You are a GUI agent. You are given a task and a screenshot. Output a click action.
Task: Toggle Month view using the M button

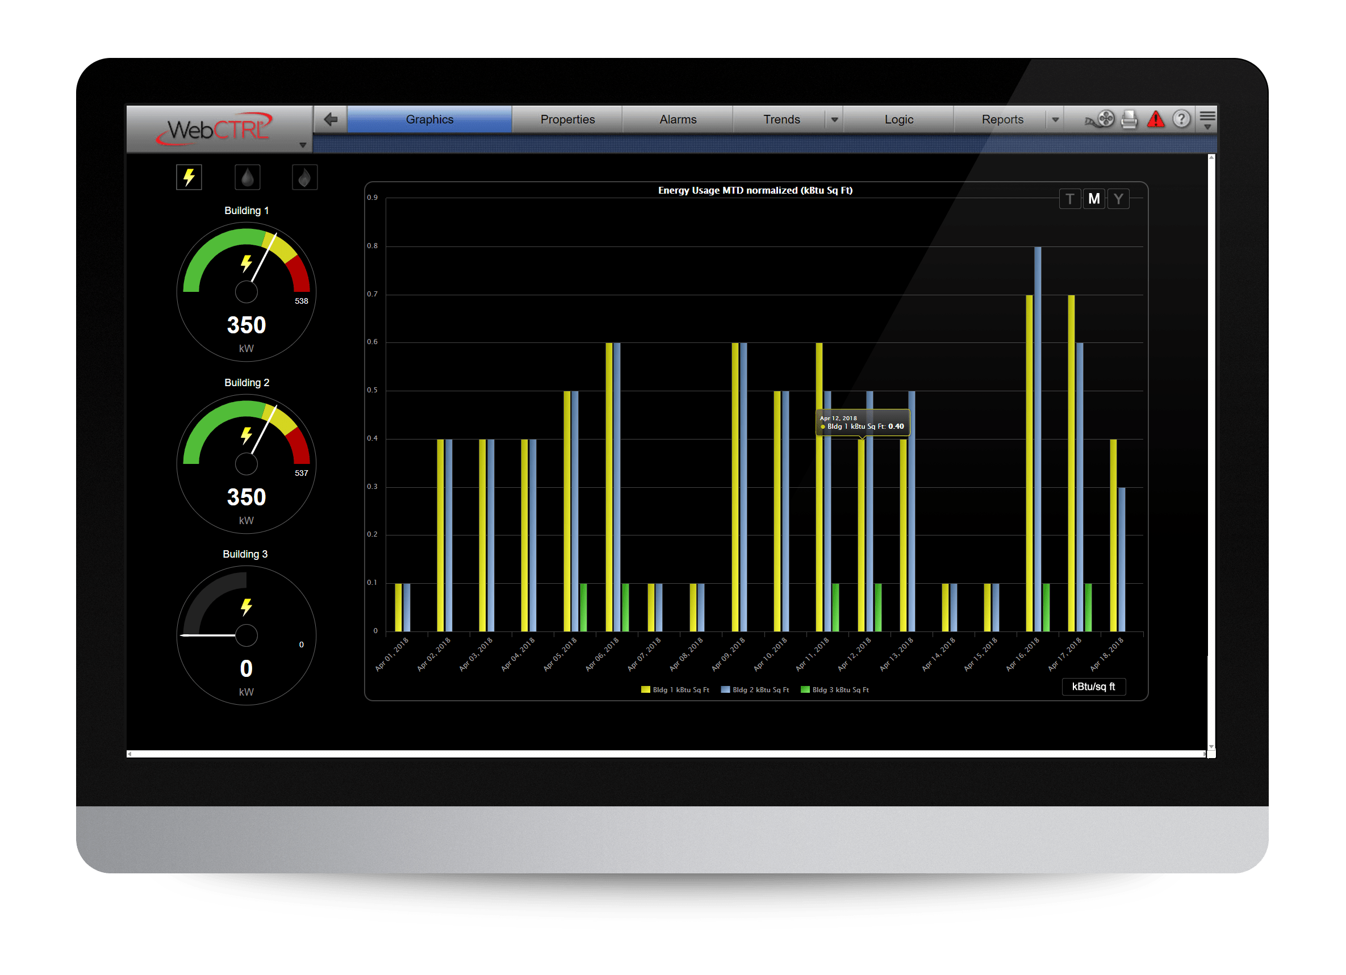(1094, 199)
